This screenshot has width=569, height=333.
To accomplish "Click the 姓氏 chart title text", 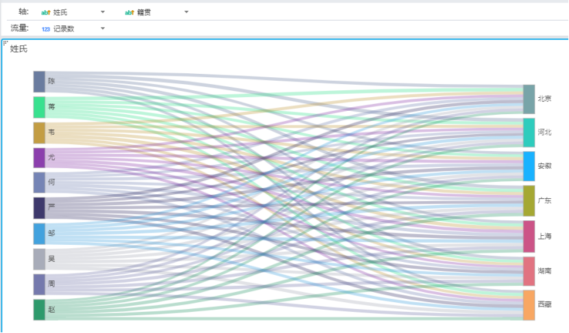I will tap(19, 49).
